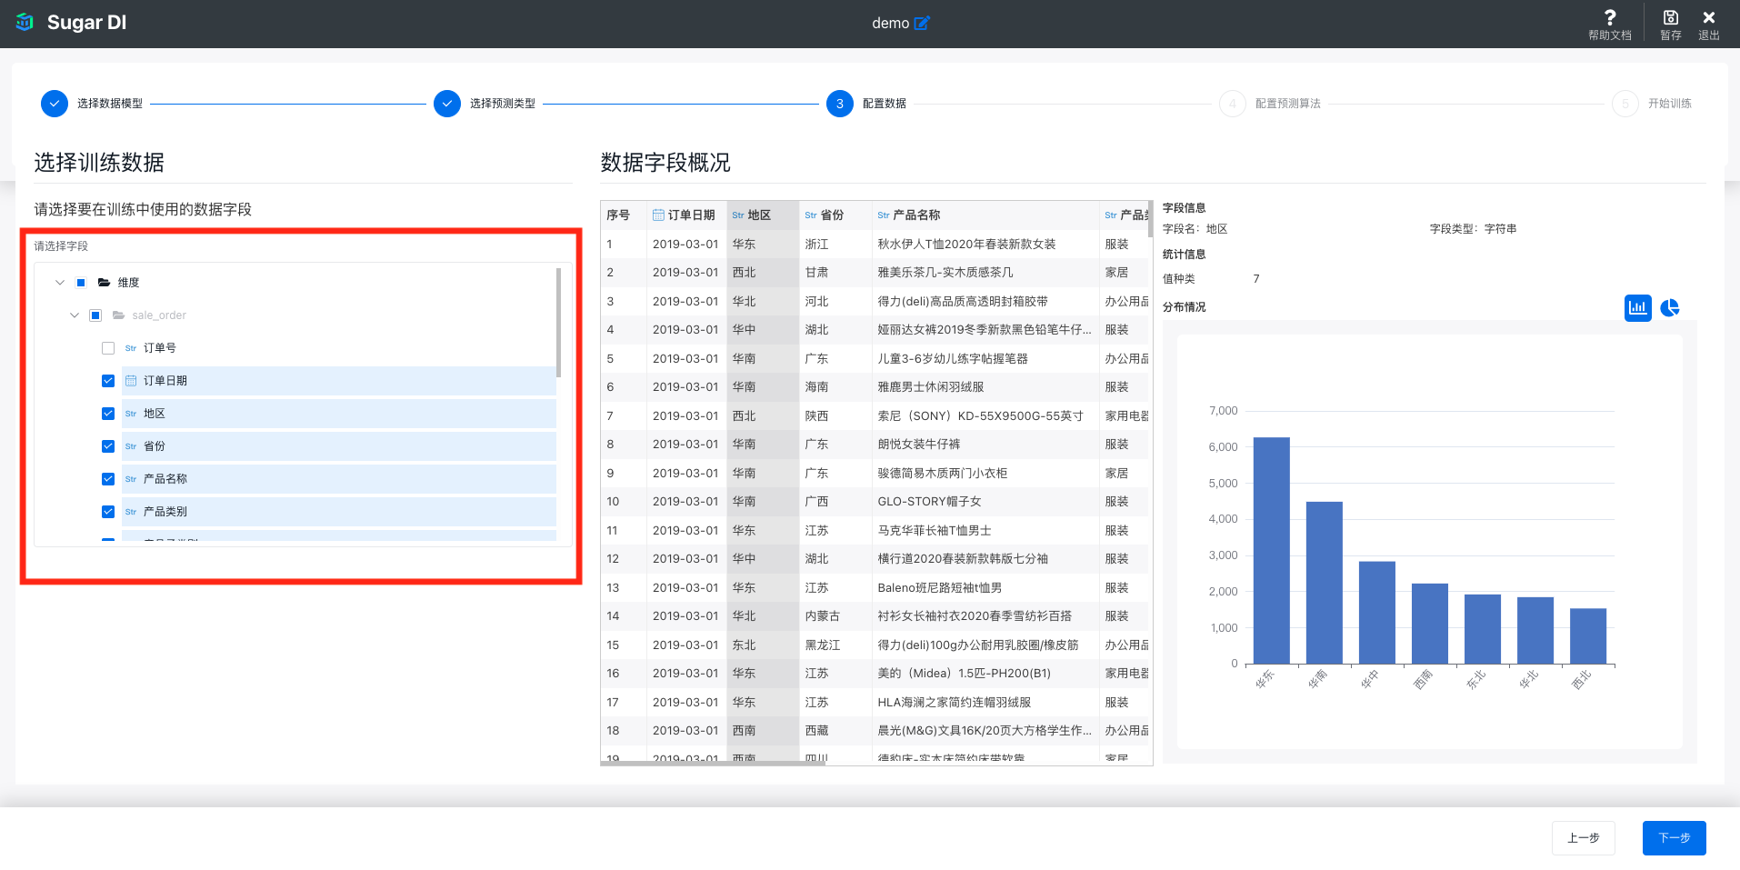Click cell 雅鹿男士休闲羽绒服
This screenshot has height=870, width=1740.
click(930, 387)
